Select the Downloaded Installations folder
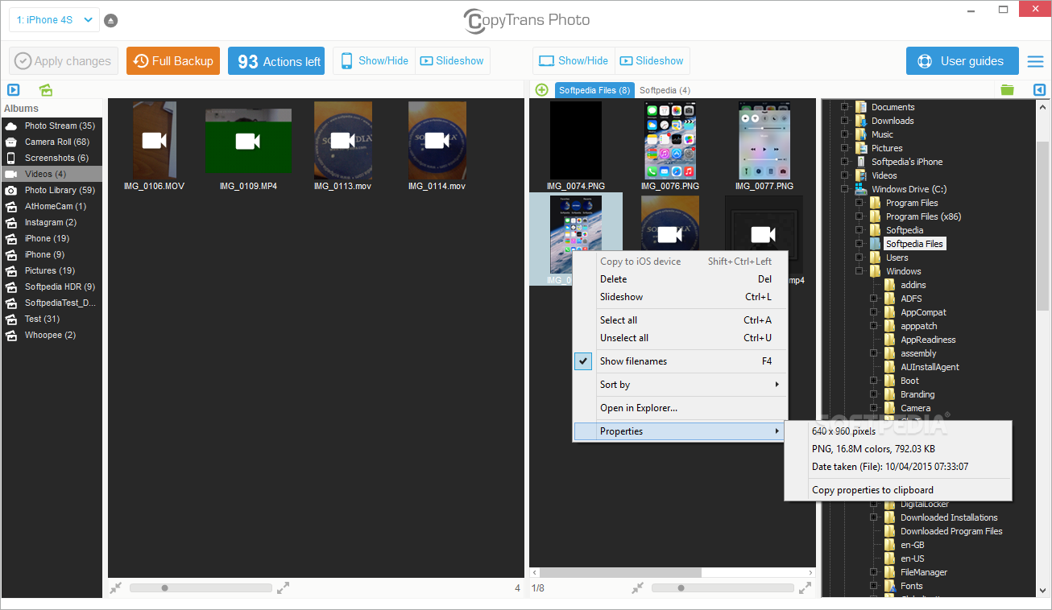Screen dimensions: 1052x610 [949, 517]
